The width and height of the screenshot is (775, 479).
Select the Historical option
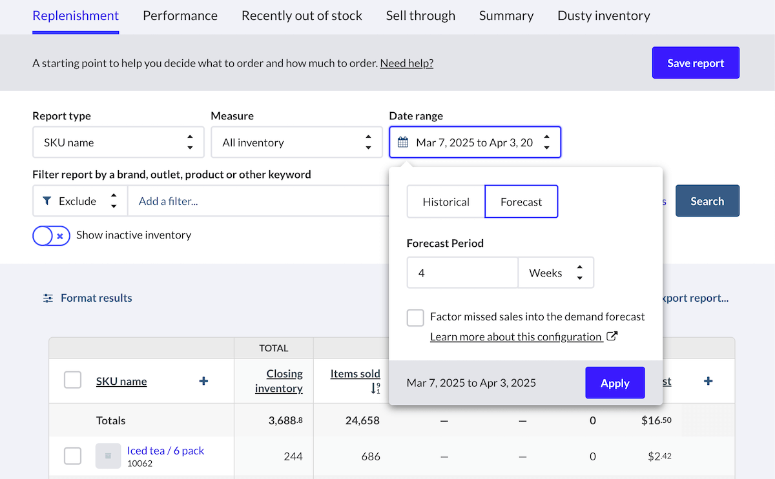(446, 202)
